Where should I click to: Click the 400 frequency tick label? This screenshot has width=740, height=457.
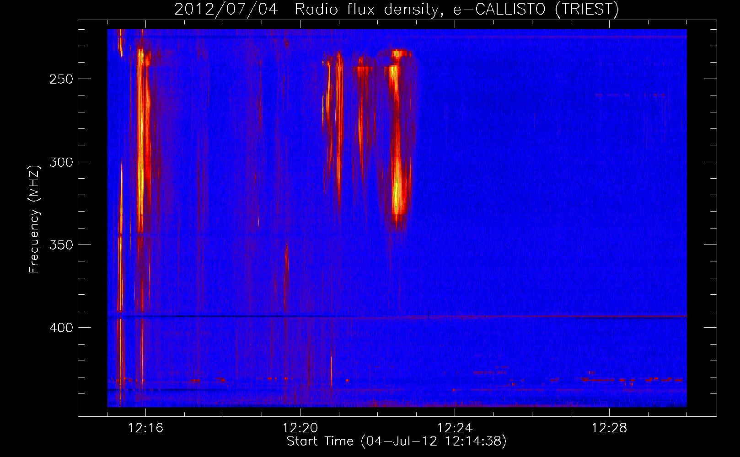click(x=61, y=328)
